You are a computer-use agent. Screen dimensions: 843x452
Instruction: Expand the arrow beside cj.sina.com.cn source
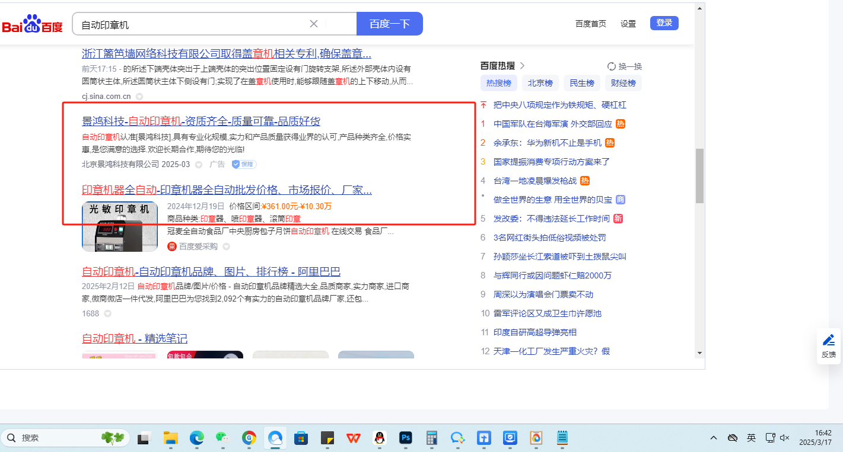click(x=139, y=97)
